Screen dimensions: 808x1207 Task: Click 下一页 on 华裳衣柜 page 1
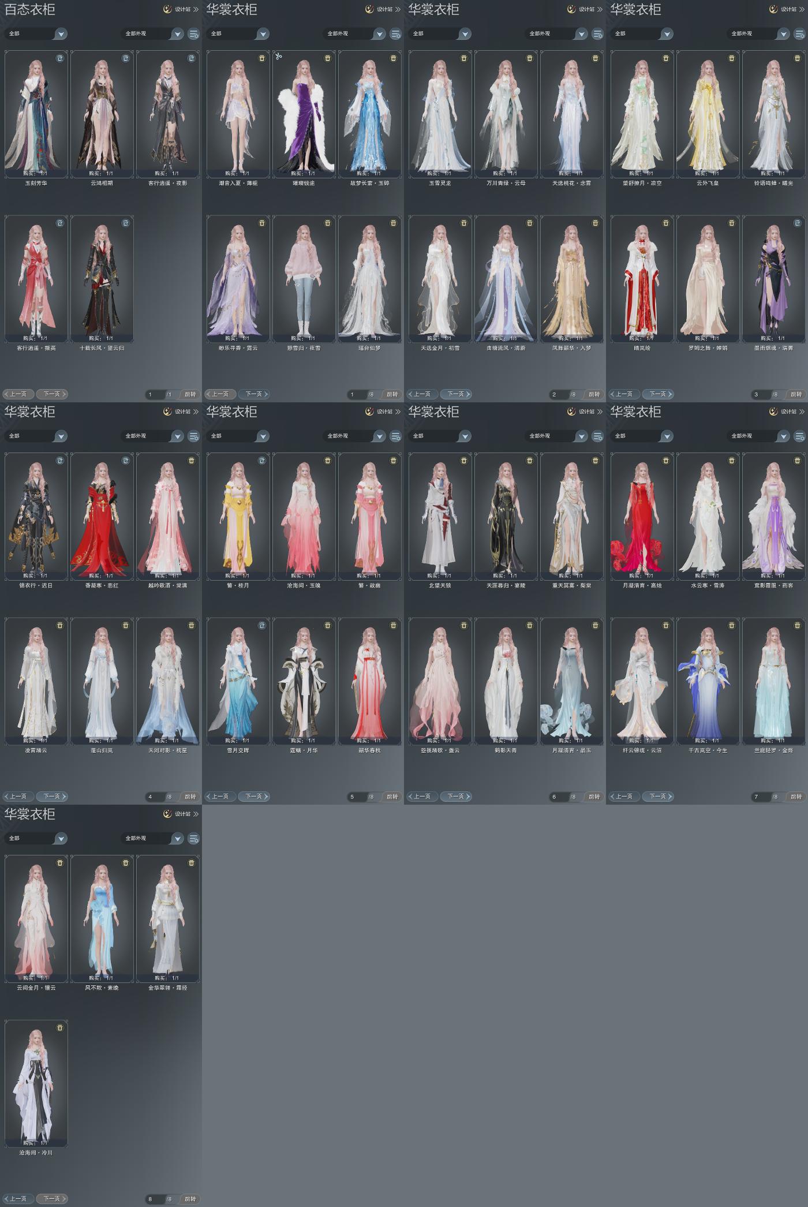coord(254,394)
